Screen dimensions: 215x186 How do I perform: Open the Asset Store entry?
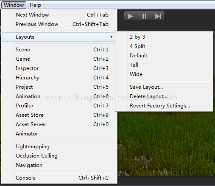coord(59,115)
